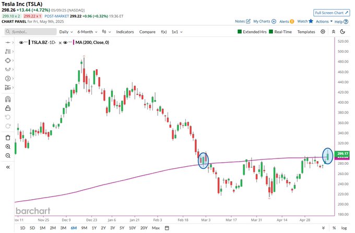The width and height of the screenshot is (355, 233).
Task: Toggle Extended Hrs checkbox
Action: [240, 32]
